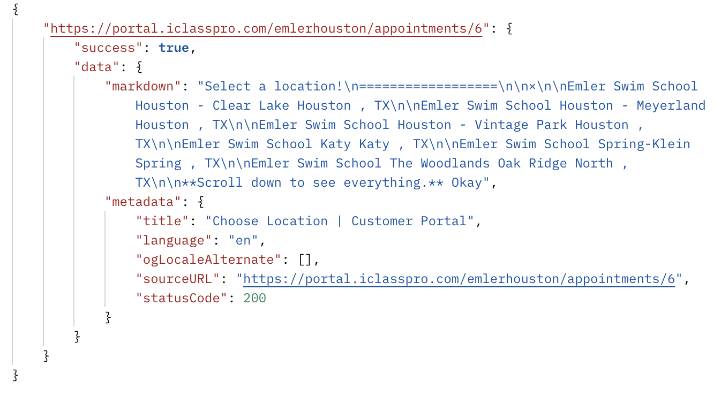
Task: Select the "statusCode" key
Action: point(182,299)
